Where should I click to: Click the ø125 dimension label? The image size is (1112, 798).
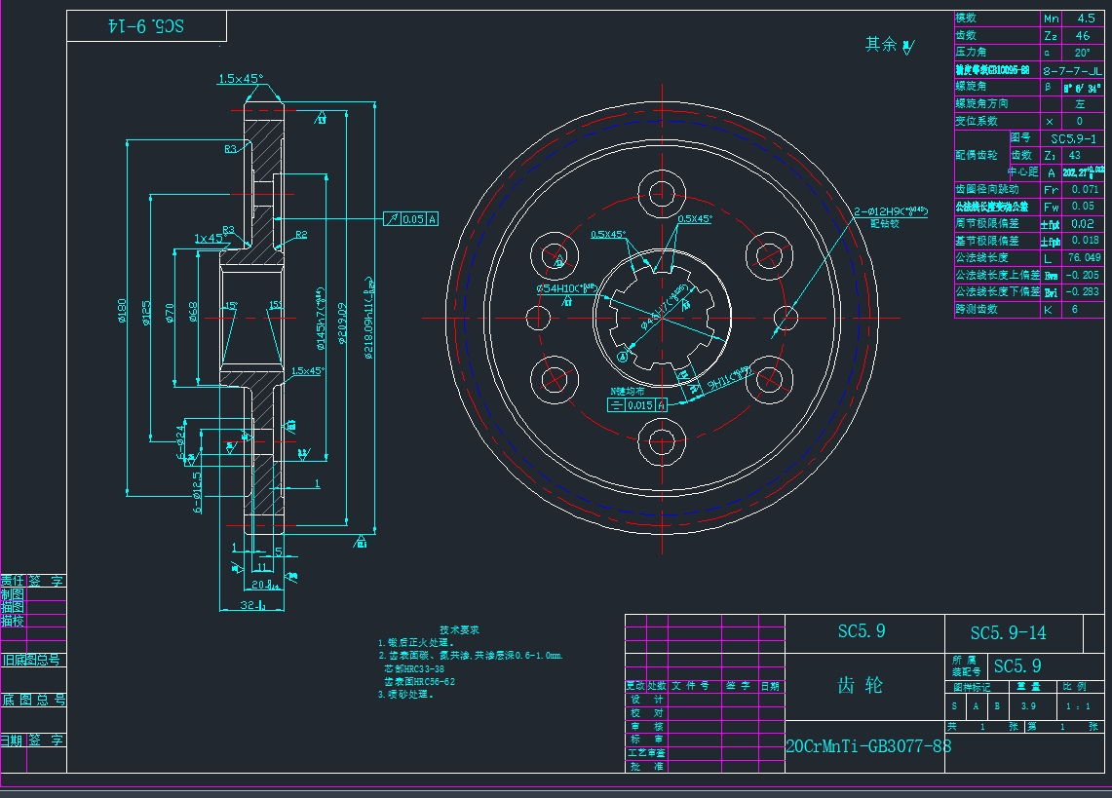tap(146, 312)
